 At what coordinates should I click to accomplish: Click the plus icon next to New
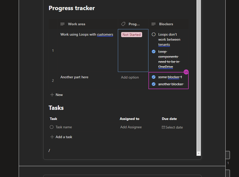coord(52,95)
